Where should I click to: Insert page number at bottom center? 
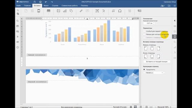coord(152,57)
